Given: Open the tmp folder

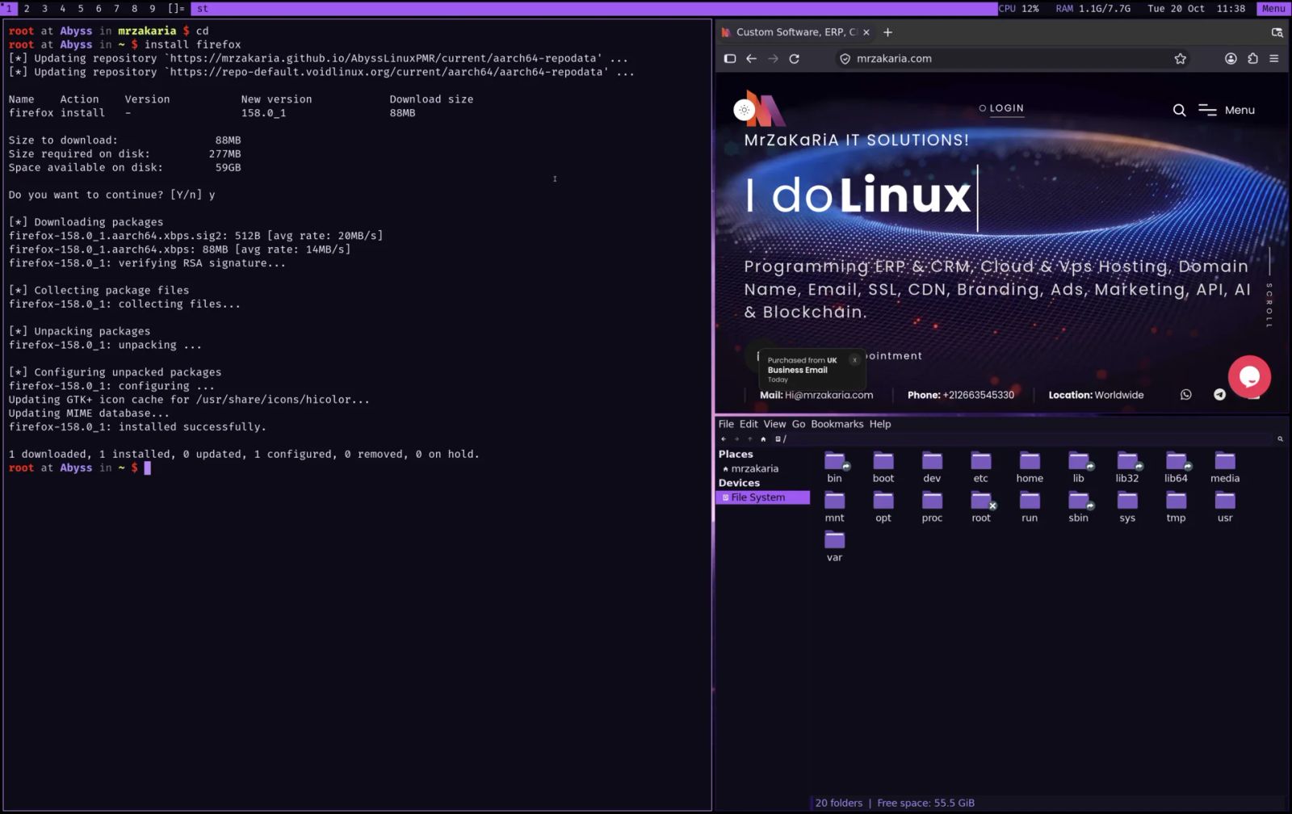Looking at the screenshot, I should (1176, 506).
